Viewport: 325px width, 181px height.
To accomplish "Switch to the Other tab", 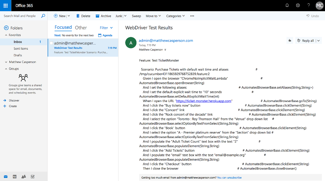I will point(81,28).
